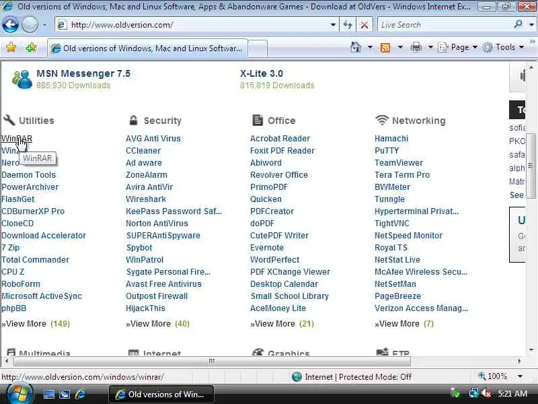Open the MSN Messenger 7.5 link

[83, 73]
